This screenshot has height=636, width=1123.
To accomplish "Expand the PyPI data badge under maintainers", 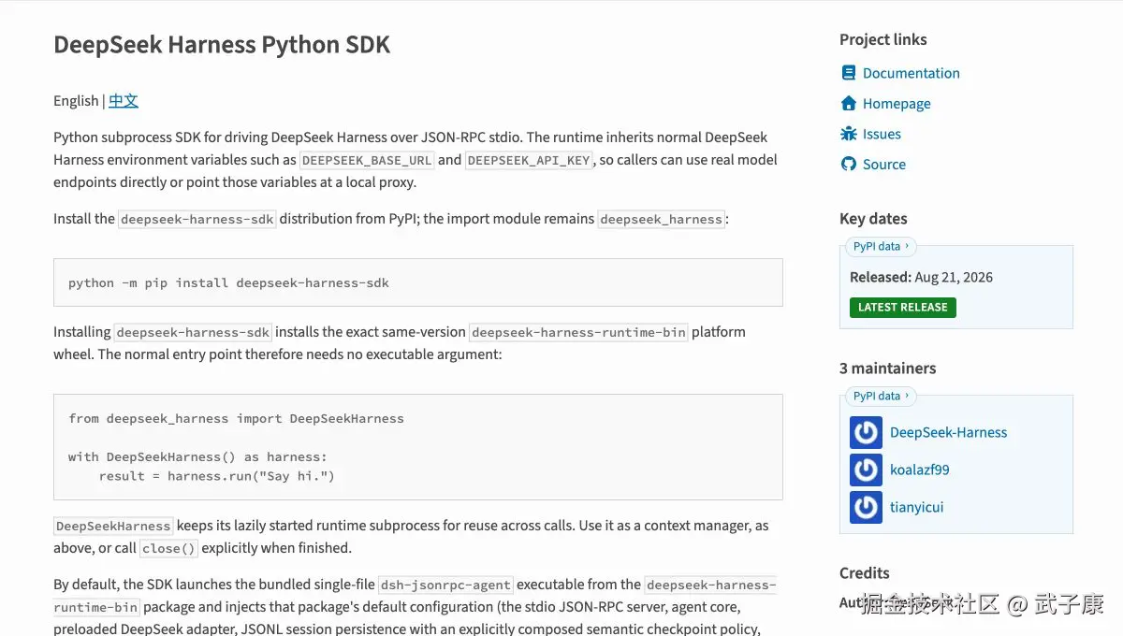I will coord(881,397).
